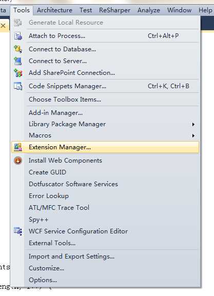Click the Attach to Process icon

click(x=18, y=36)
